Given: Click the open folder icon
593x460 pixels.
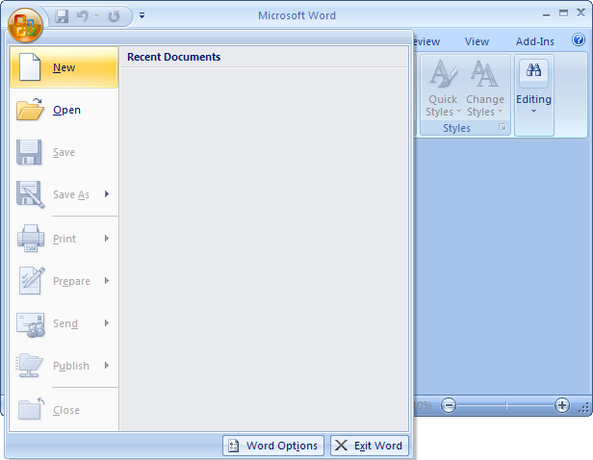Looking at the screenshot, I should [30, 109].
